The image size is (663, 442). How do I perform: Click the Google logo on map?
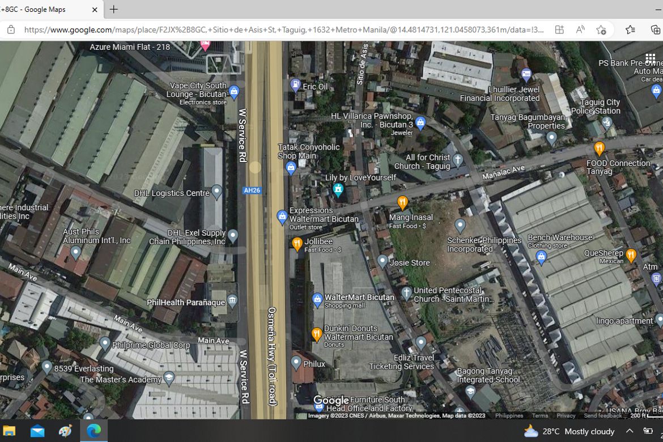point(331,401)
